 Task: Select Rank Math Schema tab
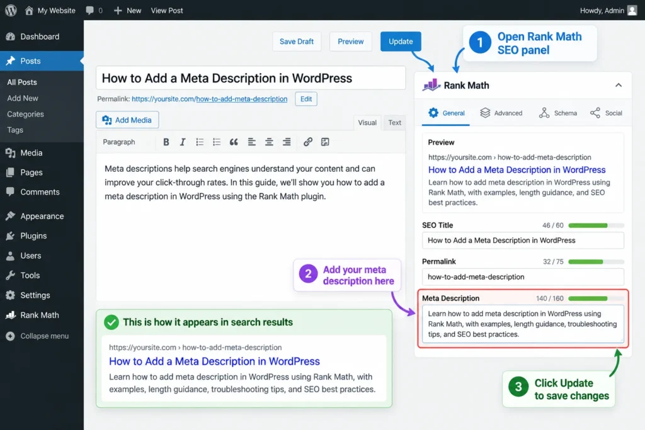(558, 113)
